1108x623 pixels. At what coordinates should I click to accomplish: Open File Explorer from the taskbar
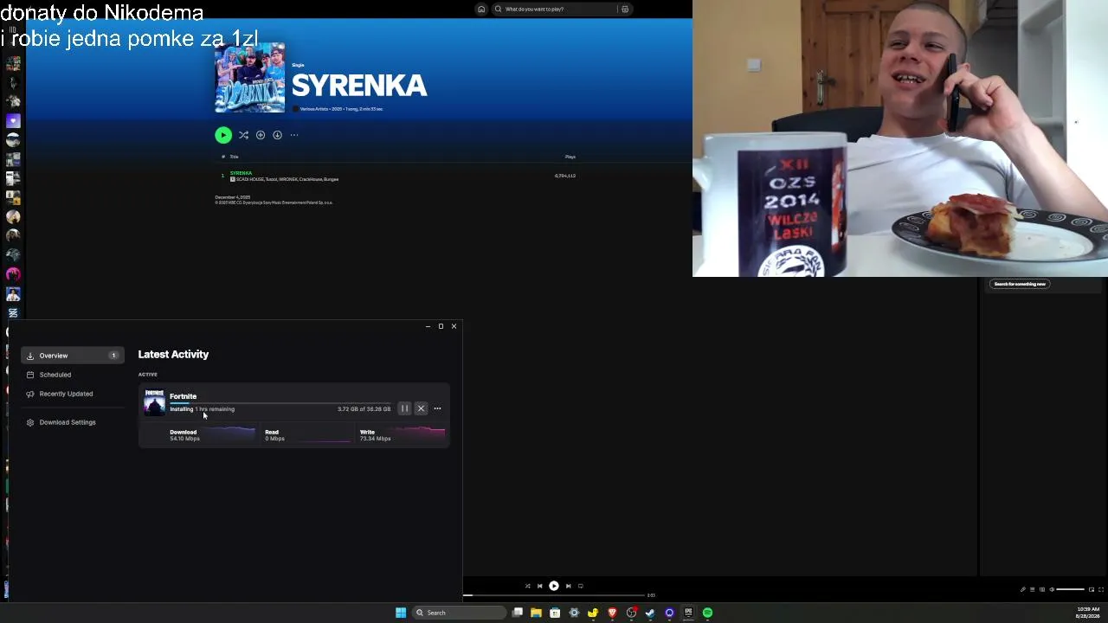[537, 613]
